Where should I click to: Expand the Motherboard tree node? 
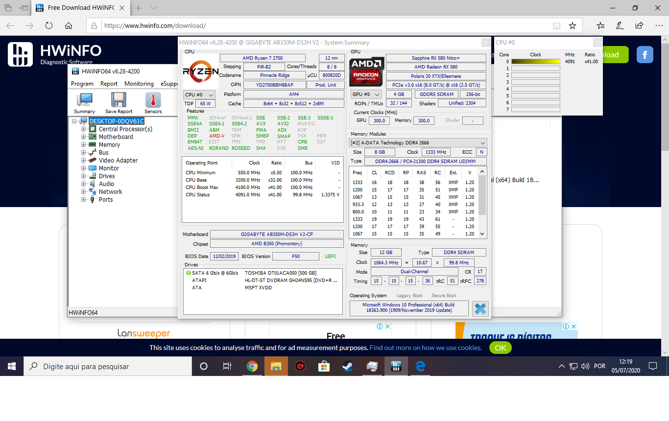point(83,137)
